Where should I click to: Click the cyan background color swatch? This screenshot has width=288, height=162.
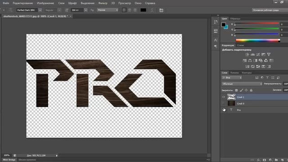tap(226, 27)
